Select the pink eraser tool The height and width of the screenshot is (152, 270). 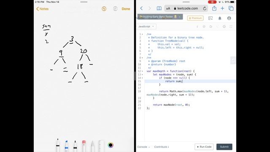coord(84,146)
